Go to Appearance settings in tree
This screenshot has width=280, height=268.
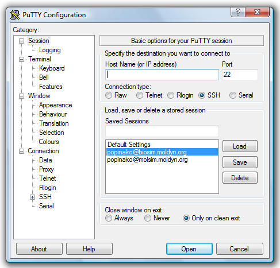(x=56, y=105)
